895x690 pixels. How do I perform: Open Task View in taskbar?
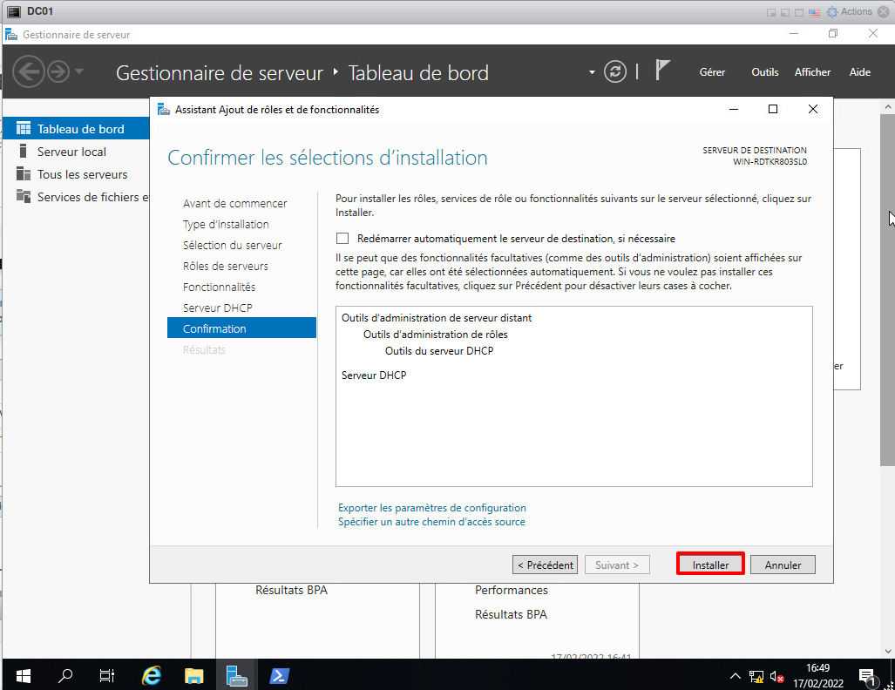pyautogui.click(x=107, y=675)
